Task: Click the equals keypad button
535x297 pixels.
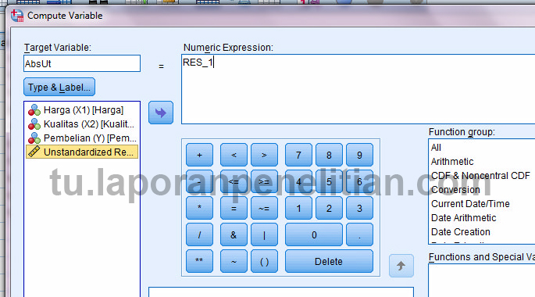Action: (234, 208)
